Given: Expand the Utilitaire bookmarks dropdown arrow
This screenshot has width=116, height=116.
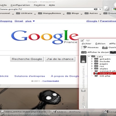Looking at the screenshot, I should pyautogui.click(x=35, y=14).
